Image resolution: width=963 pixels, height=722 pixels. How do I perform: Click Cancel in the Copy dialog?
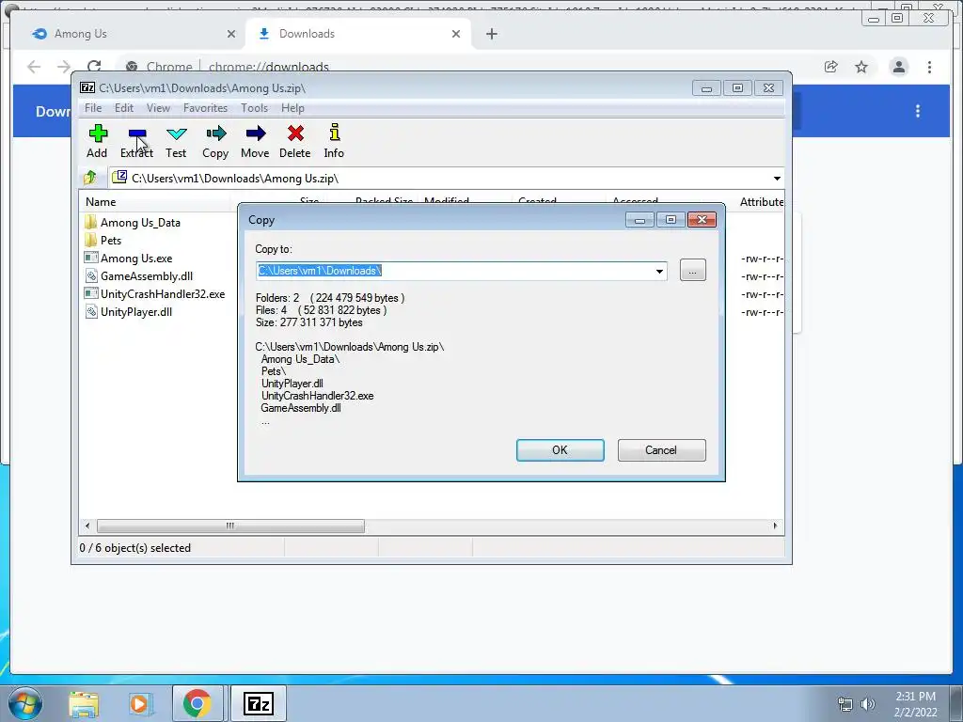661,450
